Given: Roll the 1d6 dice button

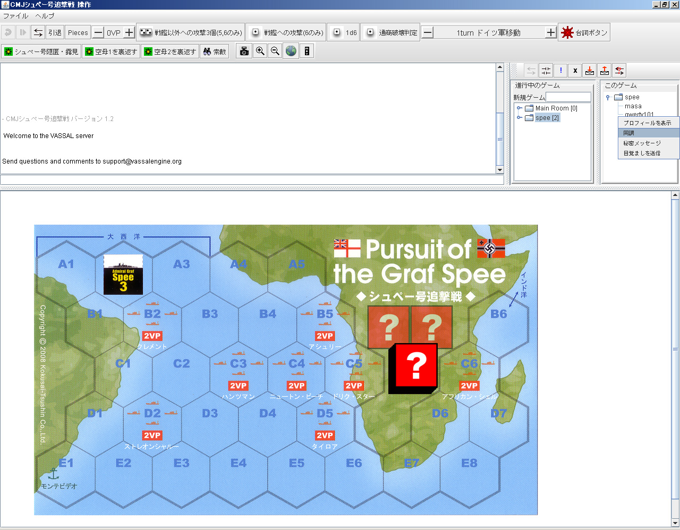Looking at the screenshot, I should (344, 32).
